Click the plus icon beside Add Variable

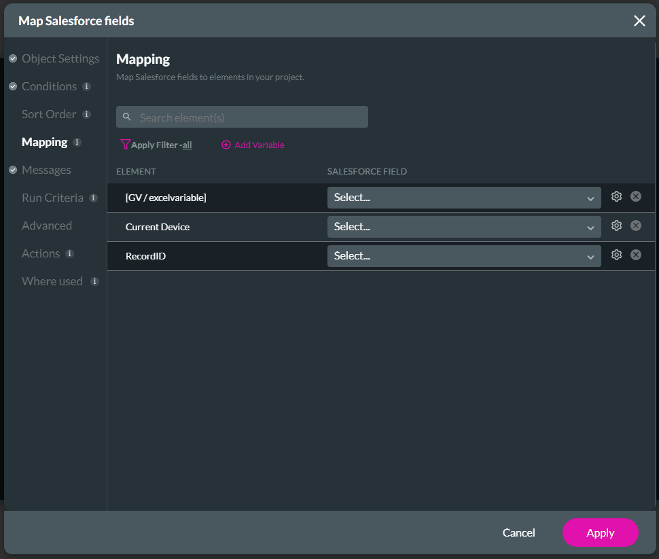[226, 145]
